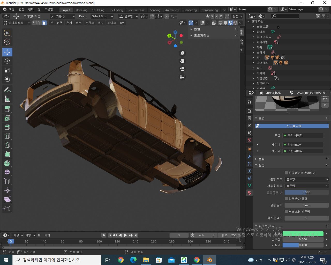This screenshot has width=331, height=265.
Task: Activate the Rotate tool
Action: click(x=7, y=61)
